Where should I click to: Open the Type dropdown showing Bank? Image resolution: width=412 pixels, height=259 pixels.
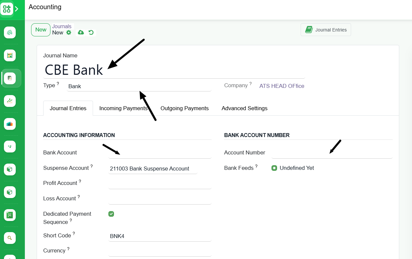point(139,87)
